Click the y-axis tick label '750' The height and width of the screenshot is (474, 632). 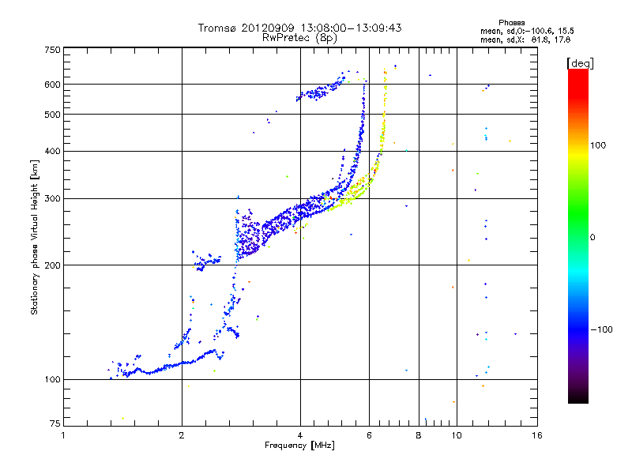click(x=52, y=50)
